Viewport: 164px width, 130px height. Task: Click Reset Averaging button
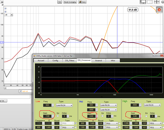pos(70,2)
